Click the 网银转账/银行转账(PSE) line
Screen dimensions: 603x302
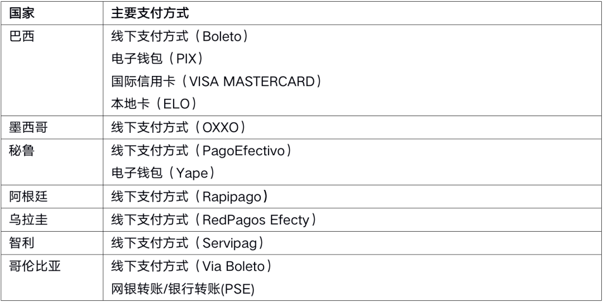[x=183, y=289]
